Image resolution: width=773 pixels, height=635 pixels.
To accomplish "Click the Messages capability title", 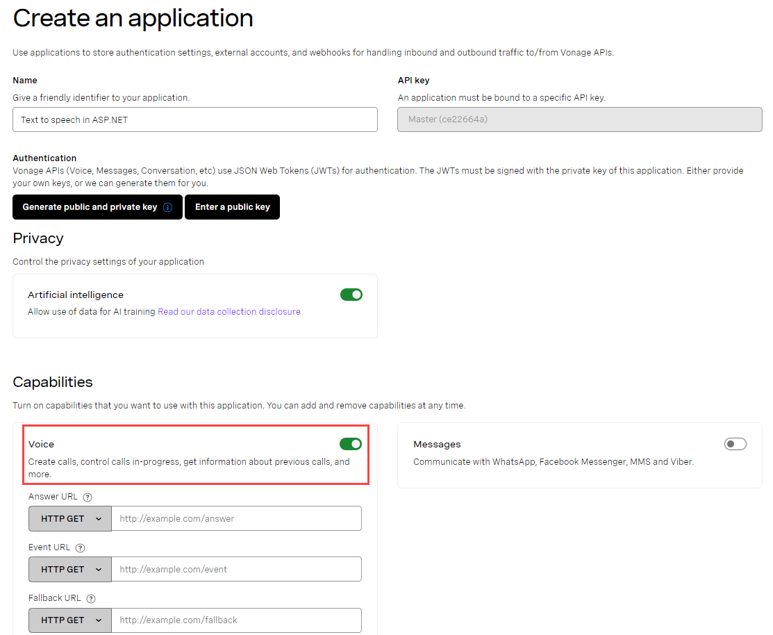I will pos(437,444).
